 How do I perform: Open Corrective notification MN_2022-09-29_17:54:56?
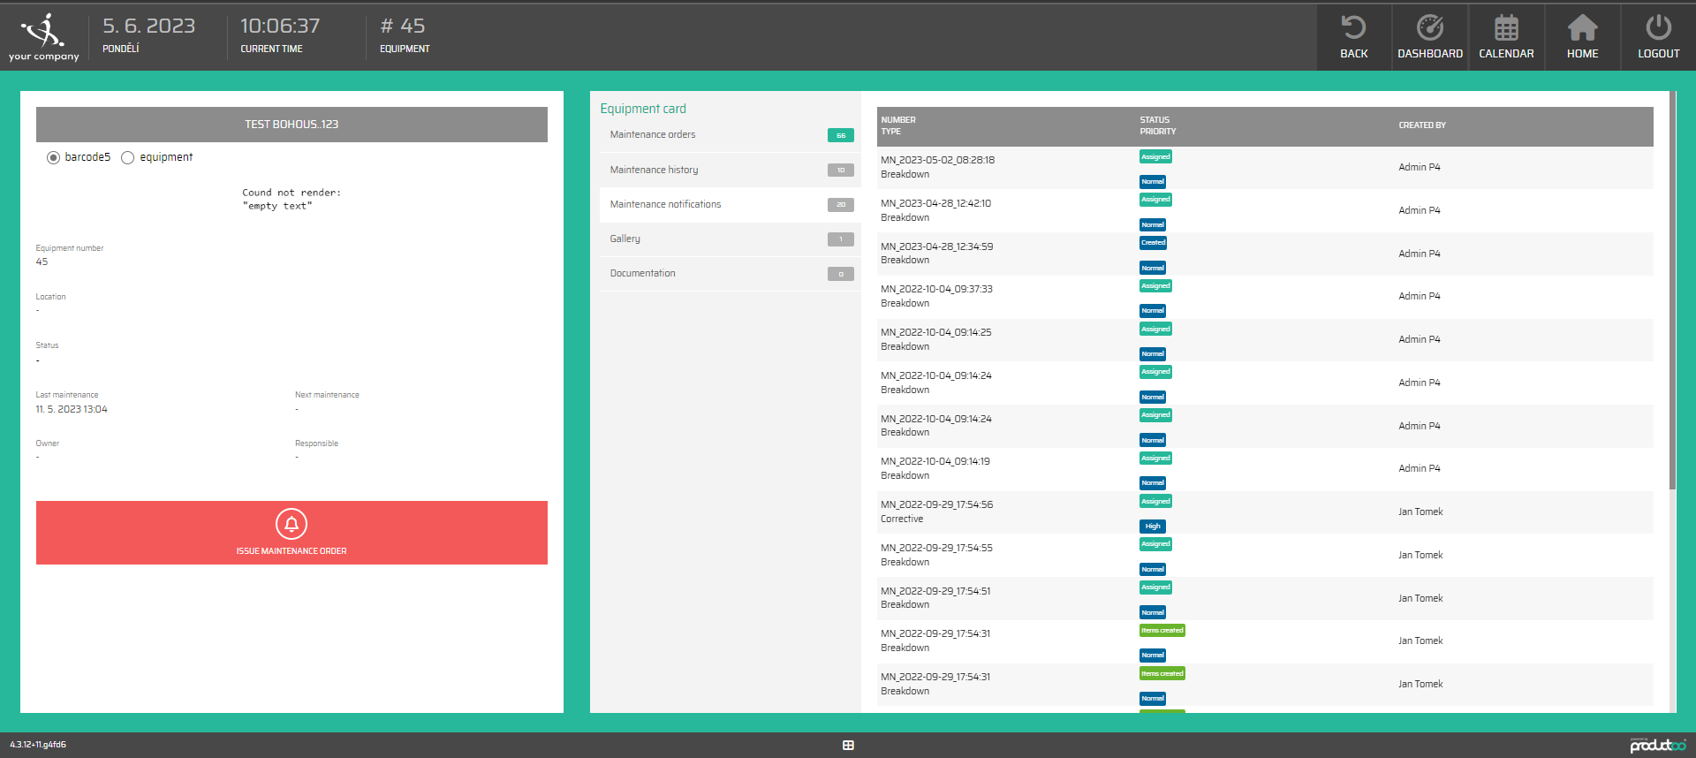point(936,505)
